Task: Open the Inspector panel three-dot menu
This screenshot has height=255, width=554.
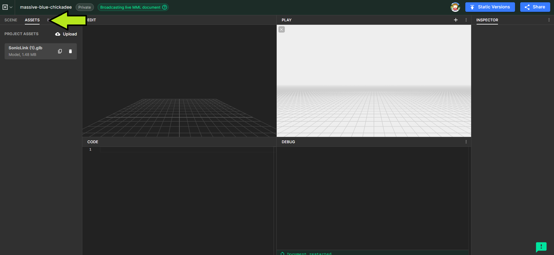Action: pyautogui.click(x=549, y=20)
